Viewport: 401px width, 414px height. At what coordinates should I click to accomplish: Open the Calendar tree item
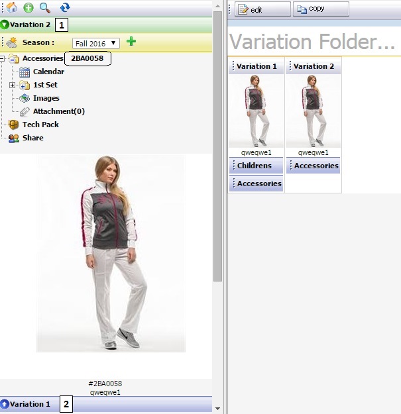[x=48, y=72]
